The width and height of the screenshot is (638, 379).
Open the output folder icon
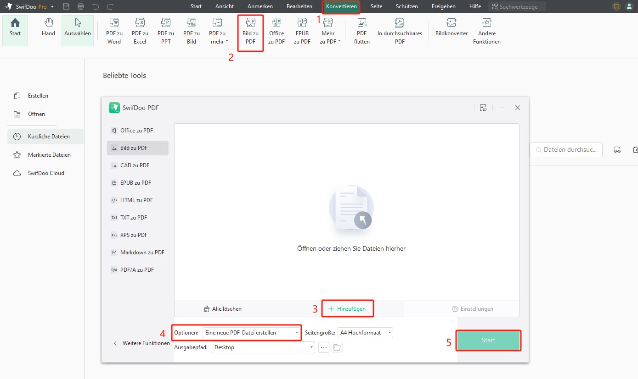coord(337,347)
